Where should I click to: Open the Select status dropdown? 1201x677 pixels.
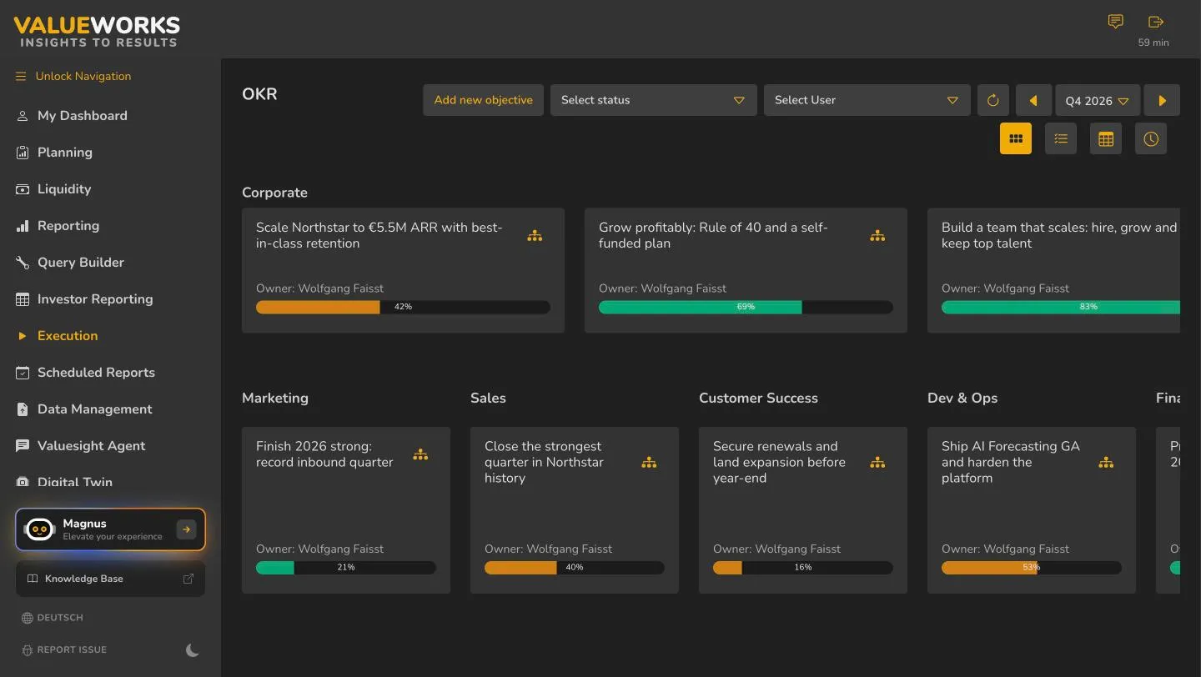pos(653,100)
